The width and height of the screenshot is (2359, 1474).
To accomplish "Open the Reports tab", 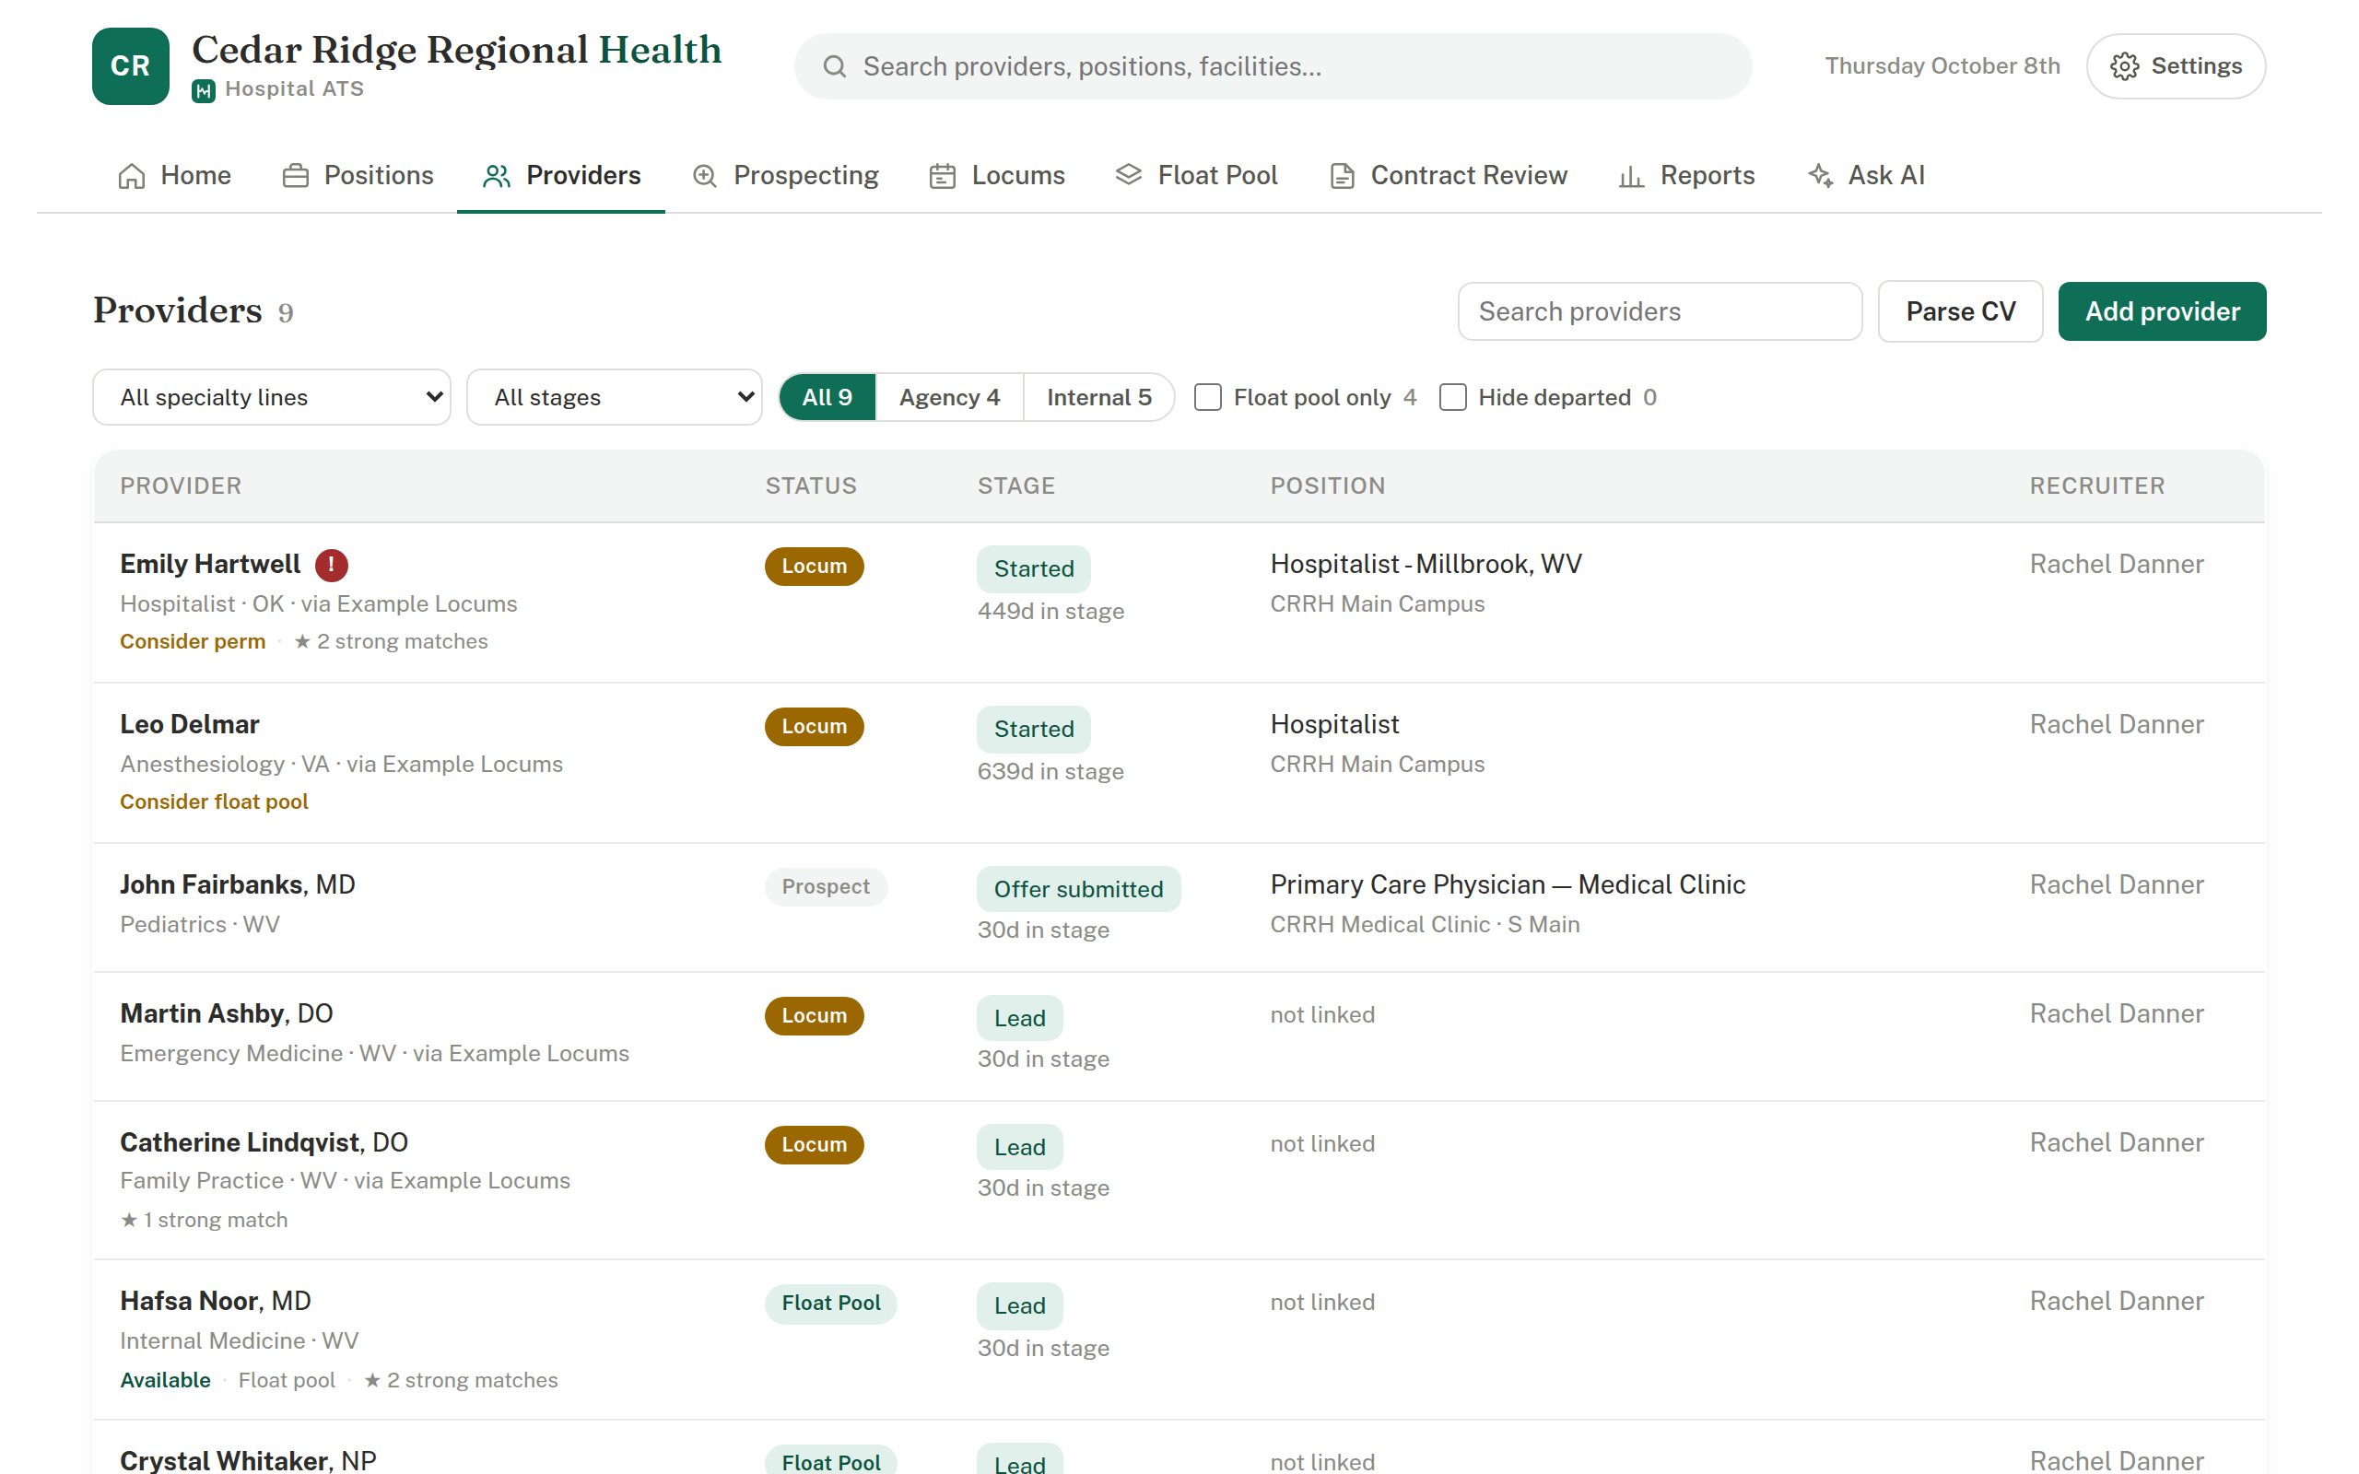I will pos(1686,175).
